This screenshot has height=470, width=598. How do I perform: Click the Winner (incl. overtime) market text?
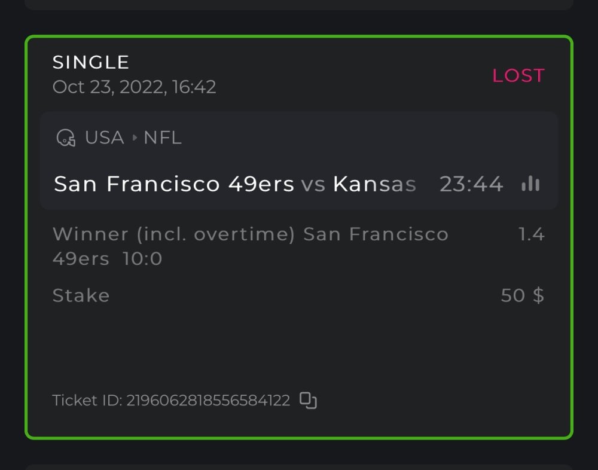pyautogui.click(x=173, y=234)
